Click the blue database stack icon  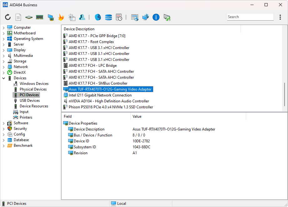click(x=109, y=17)
